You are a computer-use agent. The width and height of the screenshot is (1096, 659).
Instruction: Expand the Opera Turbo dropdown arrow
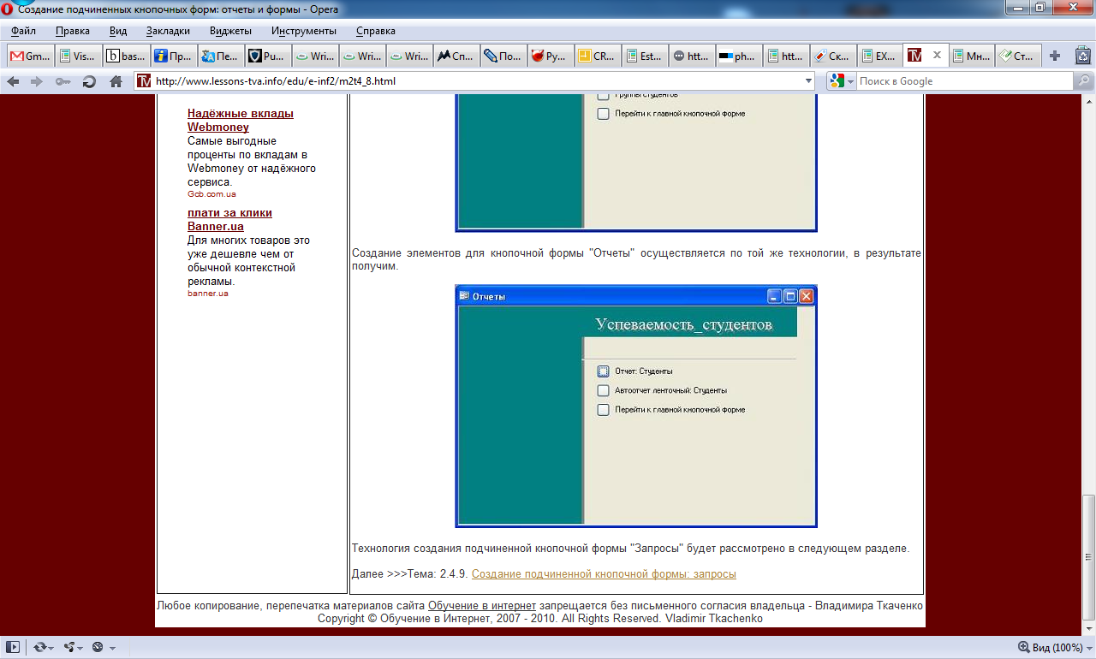pos(112,648)
